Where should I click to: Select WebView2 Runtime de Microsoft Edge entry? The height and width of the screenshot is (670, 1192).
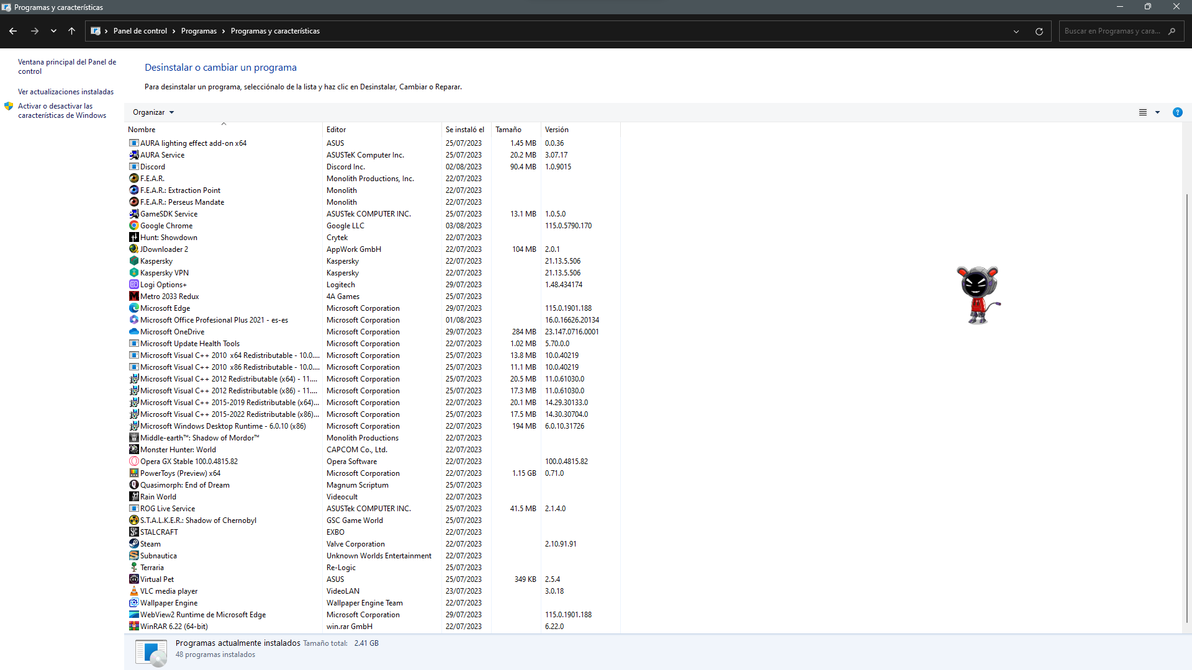coord(373,614)
